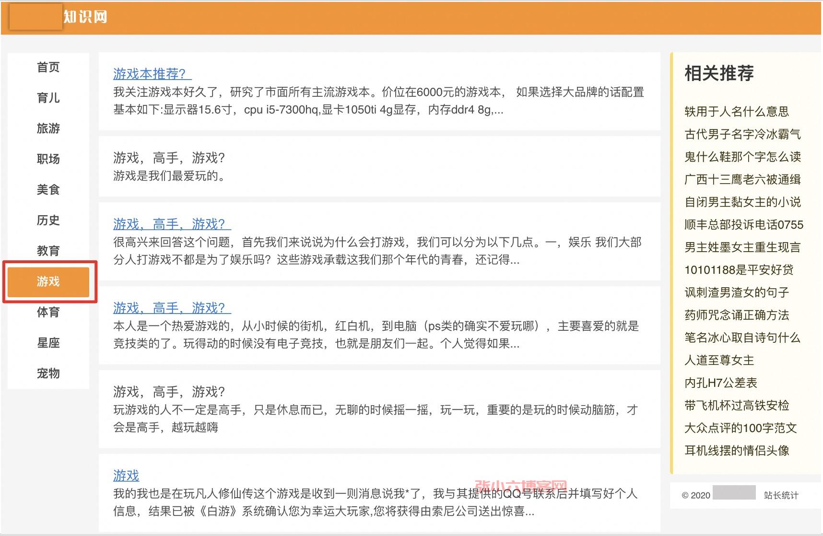Screen dimensions: 823x536
Task: Click the 知识网 site logo title
Action: [85, 17]
